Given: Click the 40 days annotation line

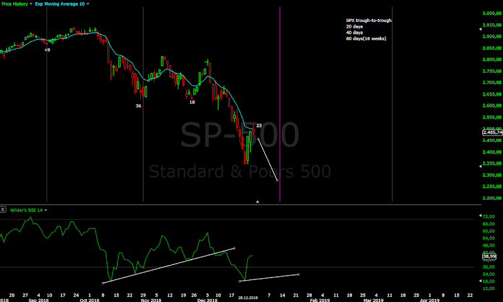Looking at the screenshot, I should (355, 33).
